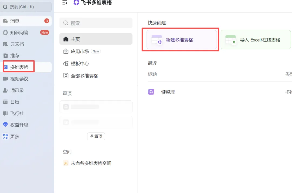Open 飞行社 in the sidebar
Image resolution: width=292 pixels, height=193 pixels.
(26, 113)
